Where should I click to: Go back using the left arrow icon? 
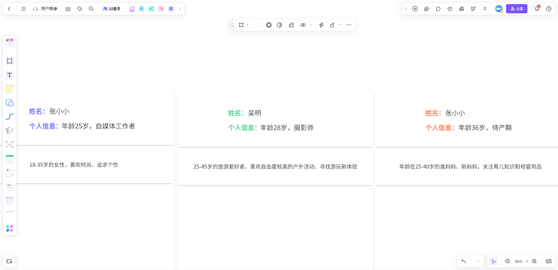pyautogui.click(x=9, y=9)
